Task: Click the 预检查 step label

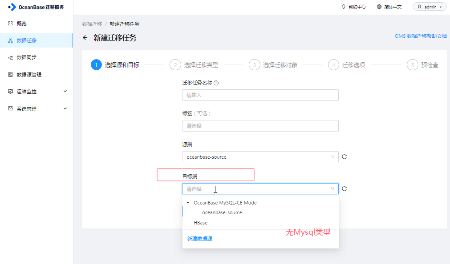Action: coord(430,65)
